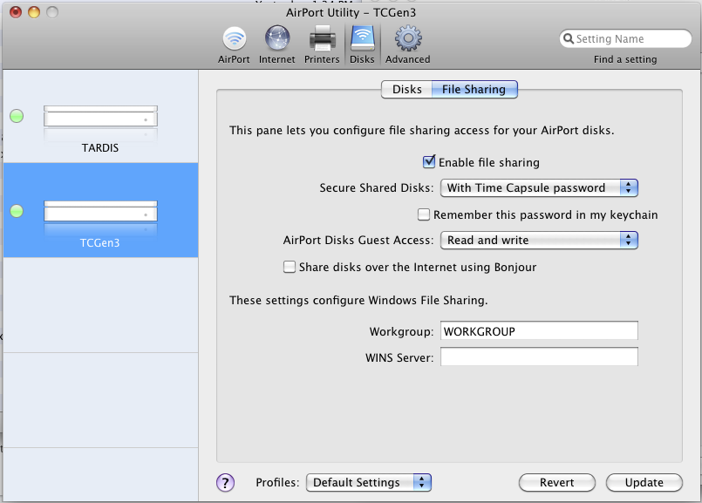Click the Revert button
Screen dimensions: 702x503
pos(557,482)
